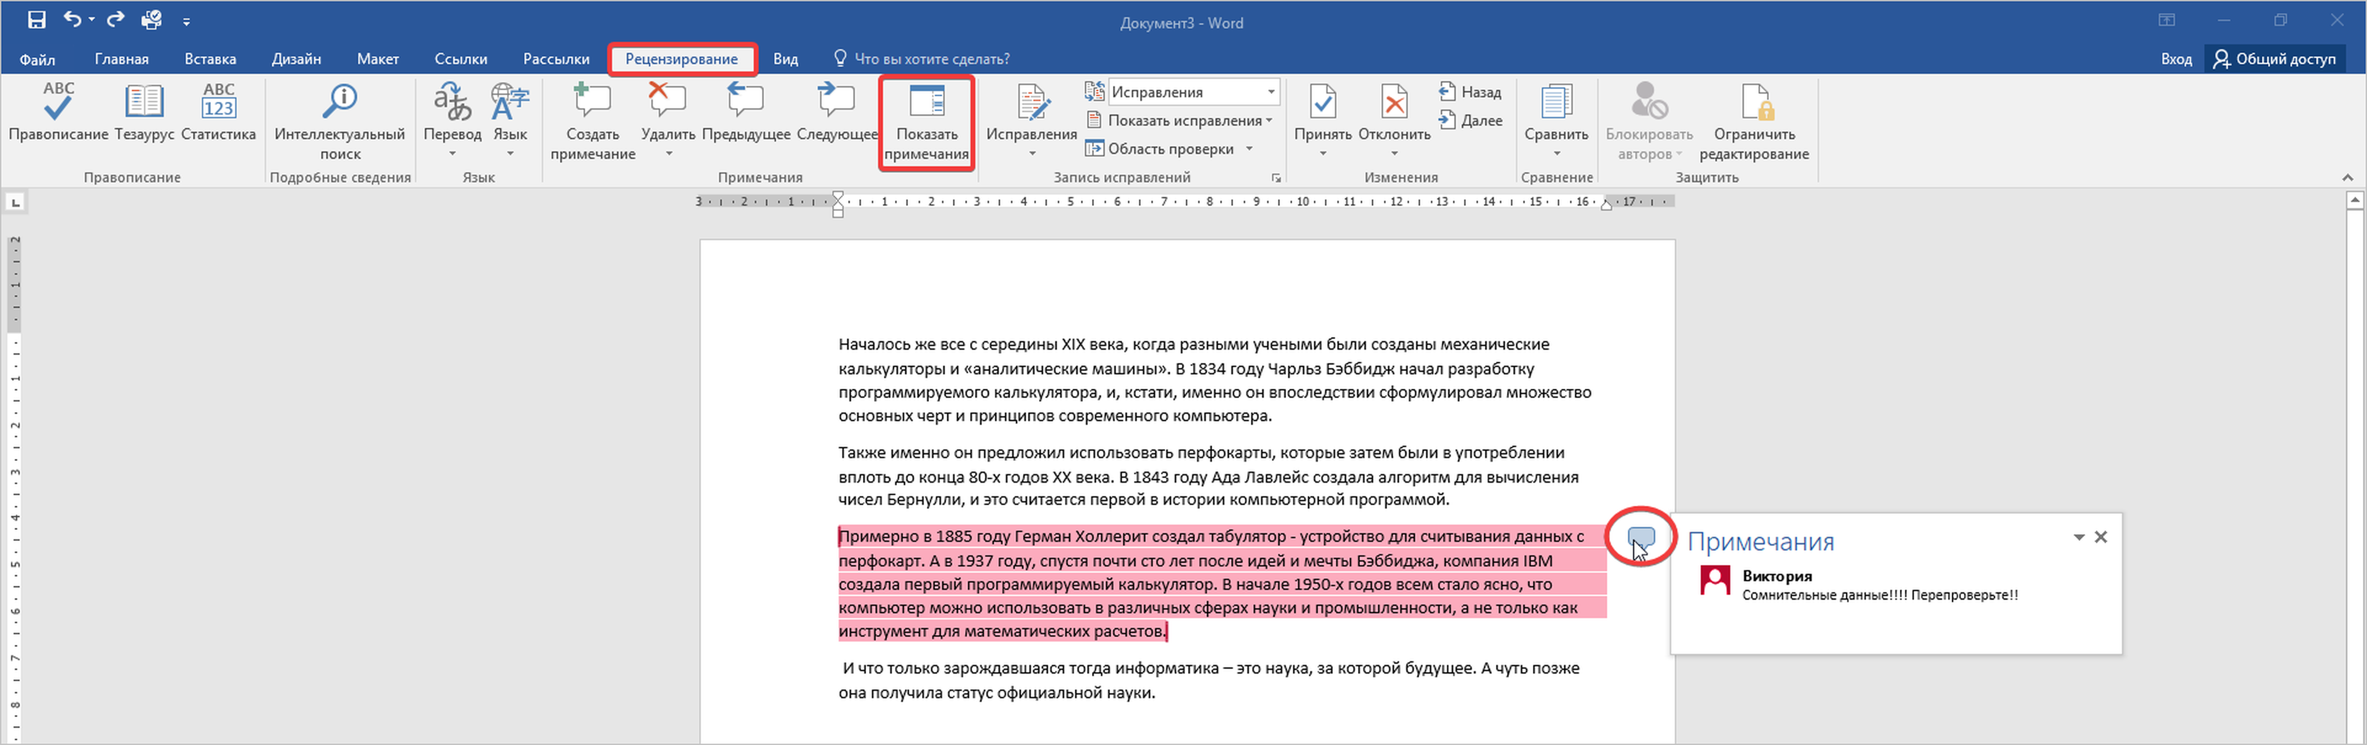Click Вход to sign in
Screen dimensions: 2367x745
[2176, 59]
